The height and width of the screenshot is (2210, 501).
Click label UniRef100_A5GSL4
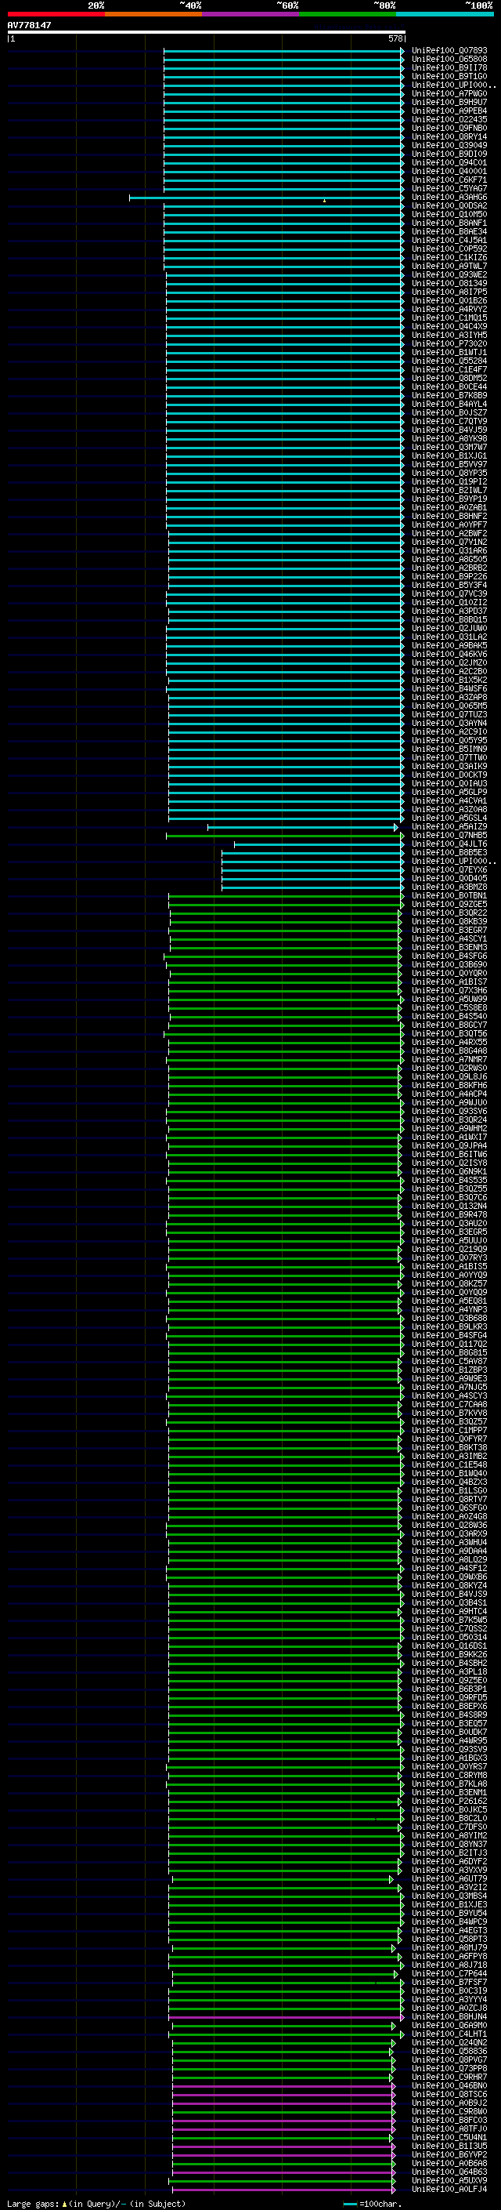pyautogui.click(x=449, y=818)
